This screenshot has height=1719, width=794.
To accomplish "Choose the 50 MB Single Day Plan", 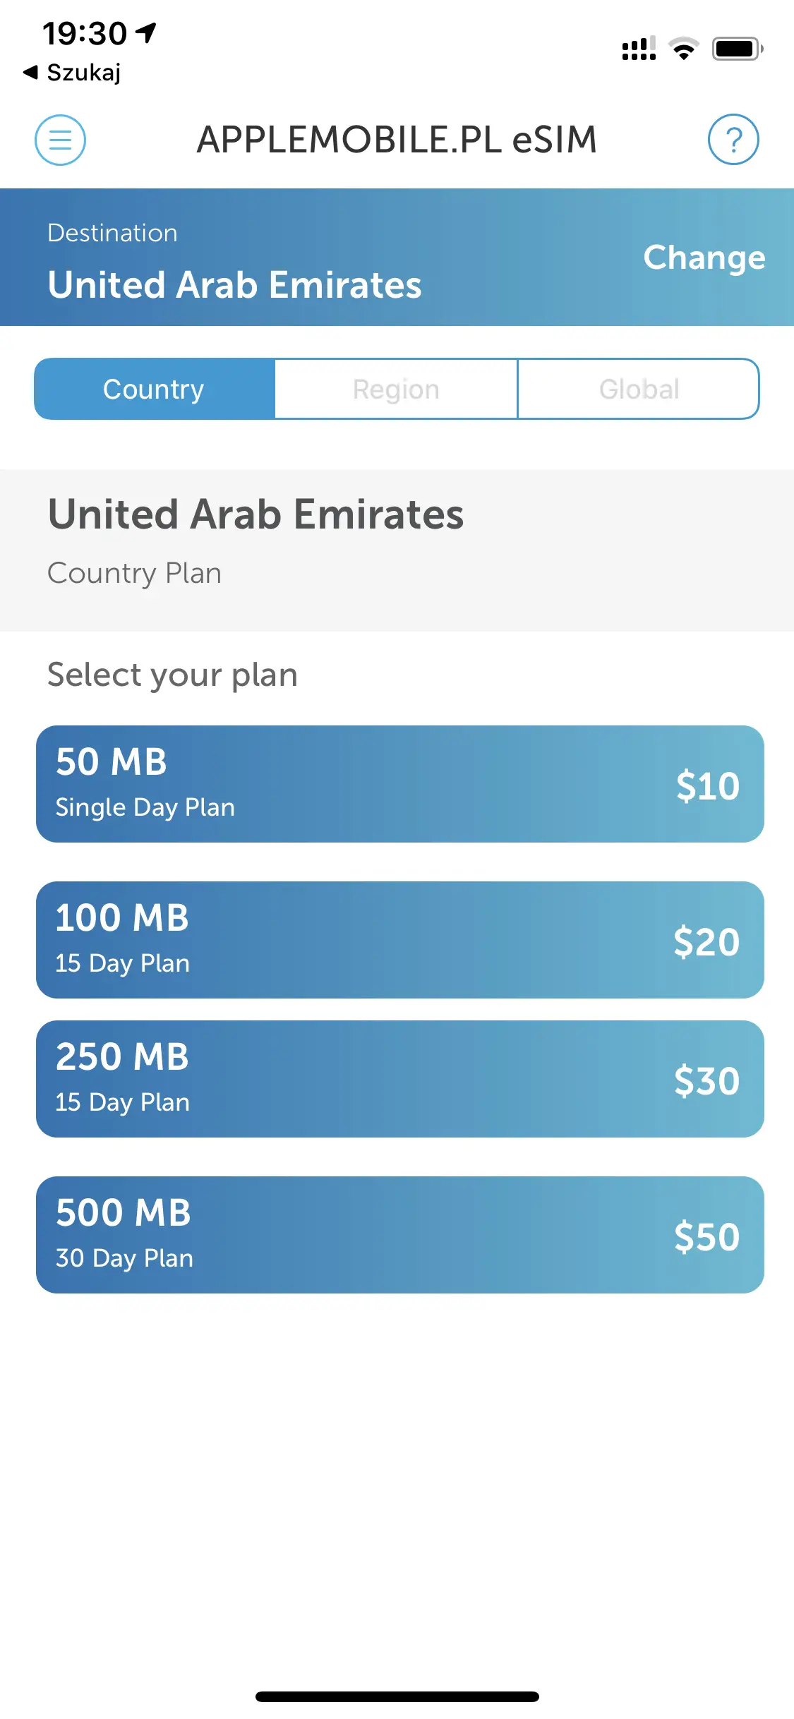I will [399, 784].
